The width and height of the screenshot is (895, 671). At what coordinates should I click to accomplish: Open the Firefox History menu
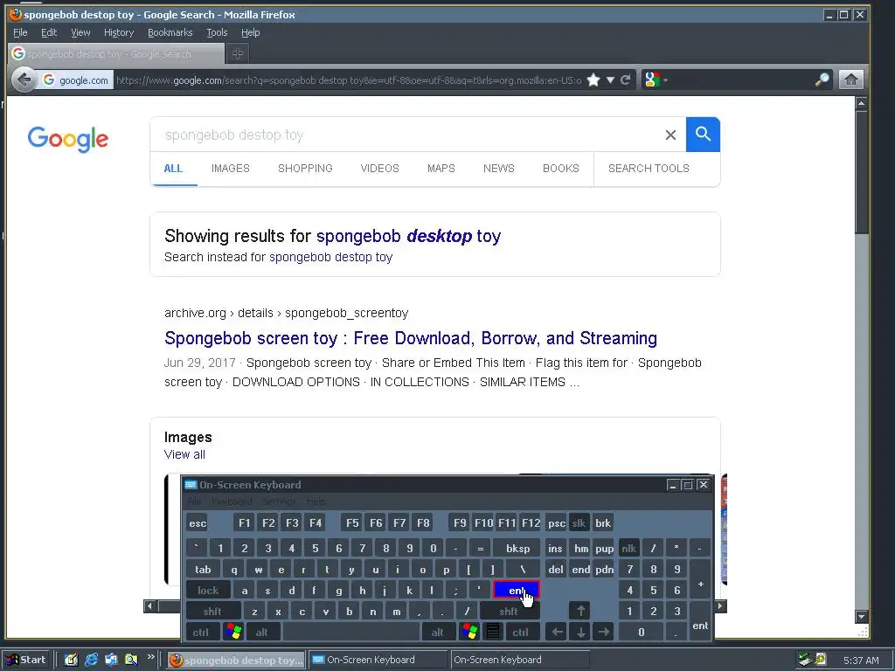[x=119, y=32]
